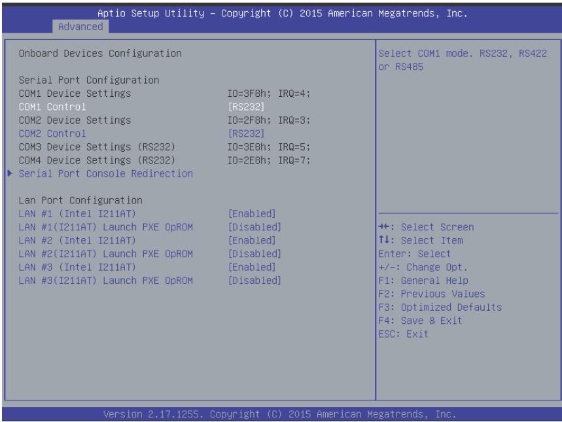
Task: Change LAN #2 Launch PXE OpROM value
Action: [x=255, y=254]
